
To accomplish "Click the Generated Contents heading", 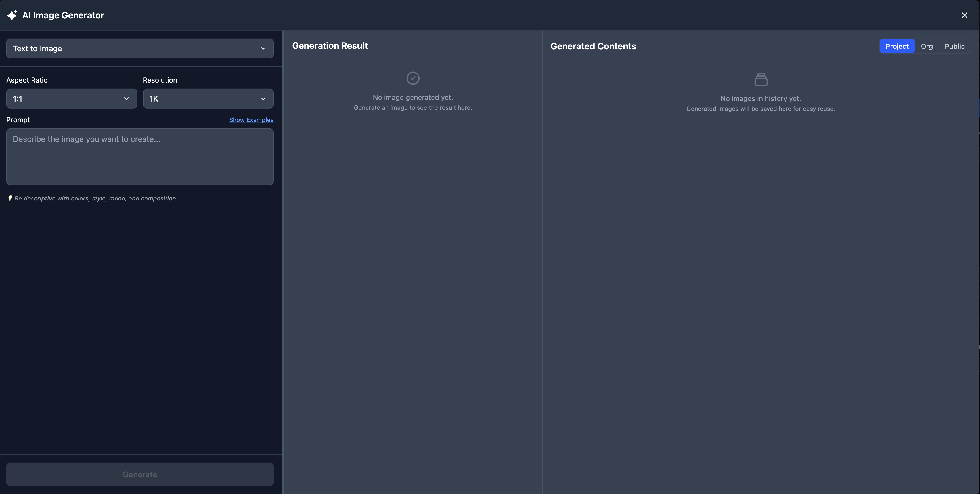I will [593, 46].
